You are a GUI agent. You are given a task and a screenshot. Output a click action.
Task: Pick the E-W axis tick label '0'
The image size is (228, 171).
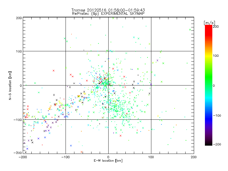pos(108,157)
